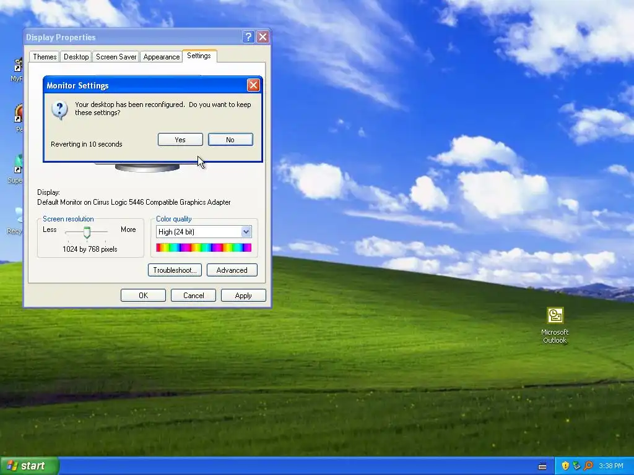Select the Pe desktop shortcut

click(x=19, y=118)
